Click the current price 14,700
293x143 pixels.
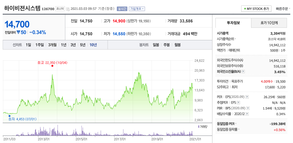[17, 24]
